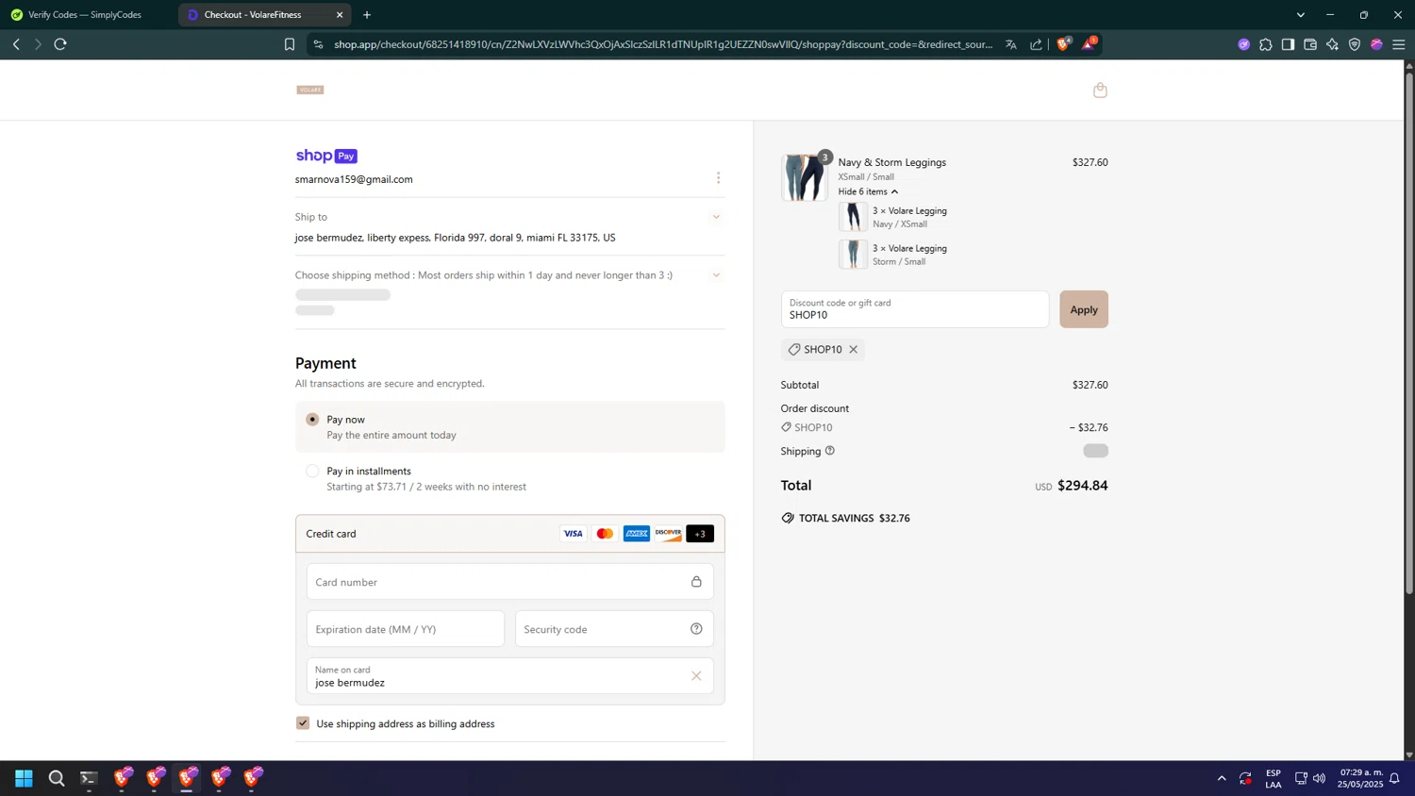Open the security code help icon

coord(696,629)
